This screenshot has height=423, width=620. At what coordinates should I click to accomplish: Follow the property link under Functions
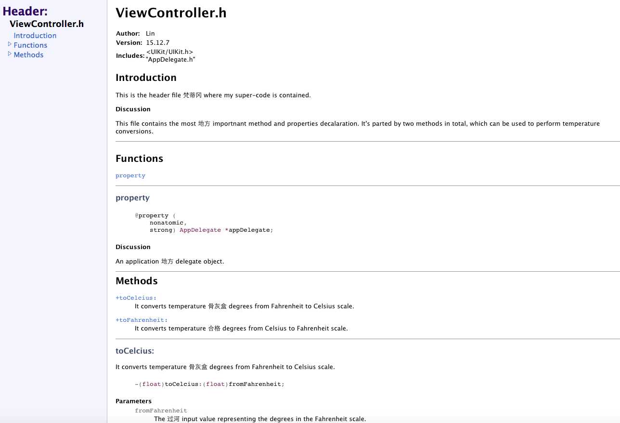pos(130,175)
